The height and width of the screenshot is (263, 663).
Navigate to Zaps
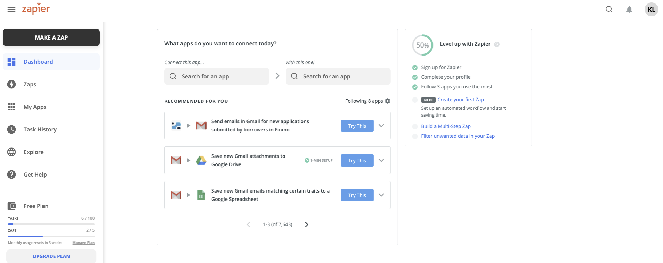51,84
